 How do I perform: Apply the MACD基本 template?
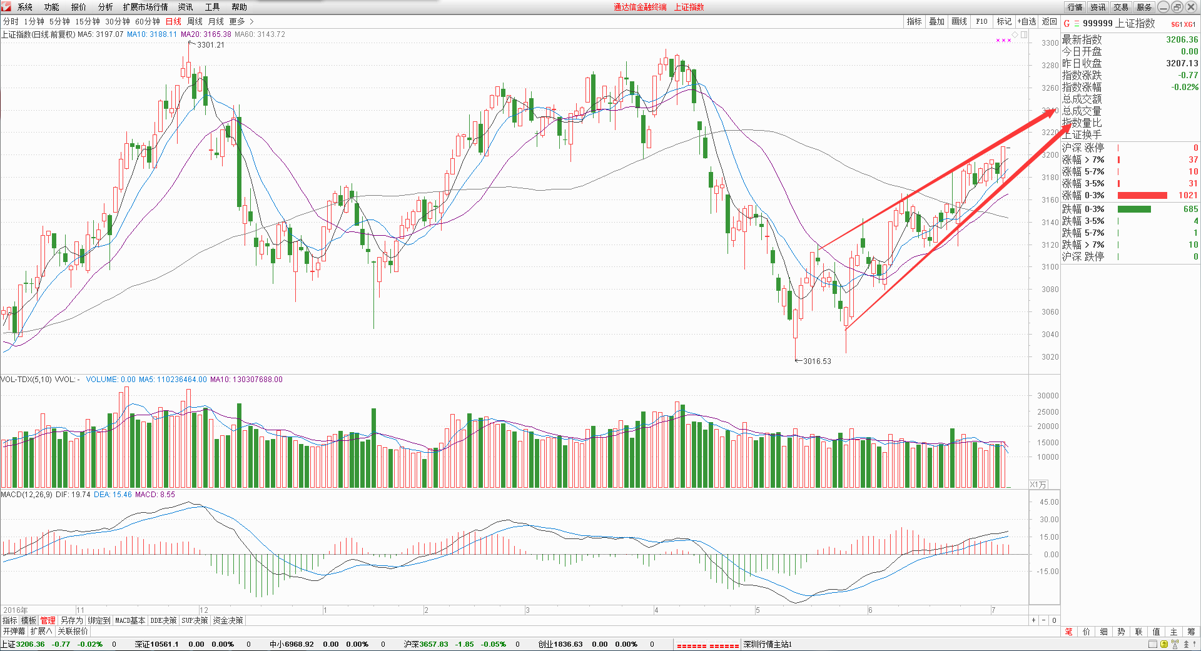click(x=130, y=620)
